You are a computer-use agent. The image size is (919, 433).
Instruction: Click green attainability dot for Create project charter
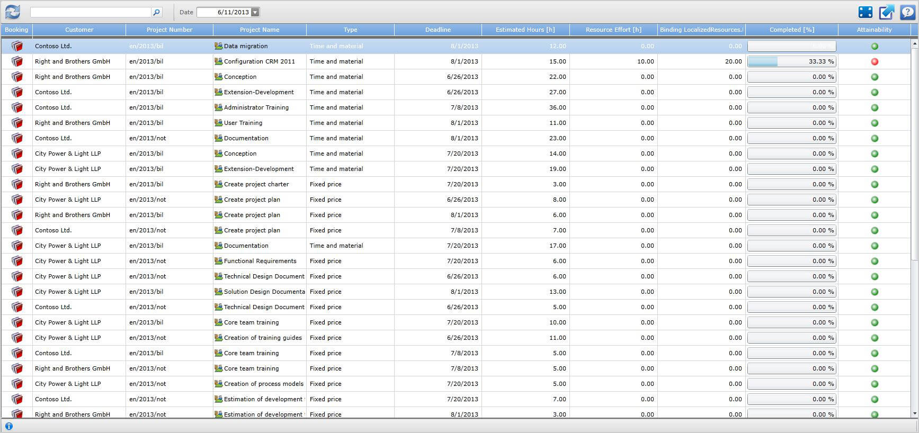875,184
